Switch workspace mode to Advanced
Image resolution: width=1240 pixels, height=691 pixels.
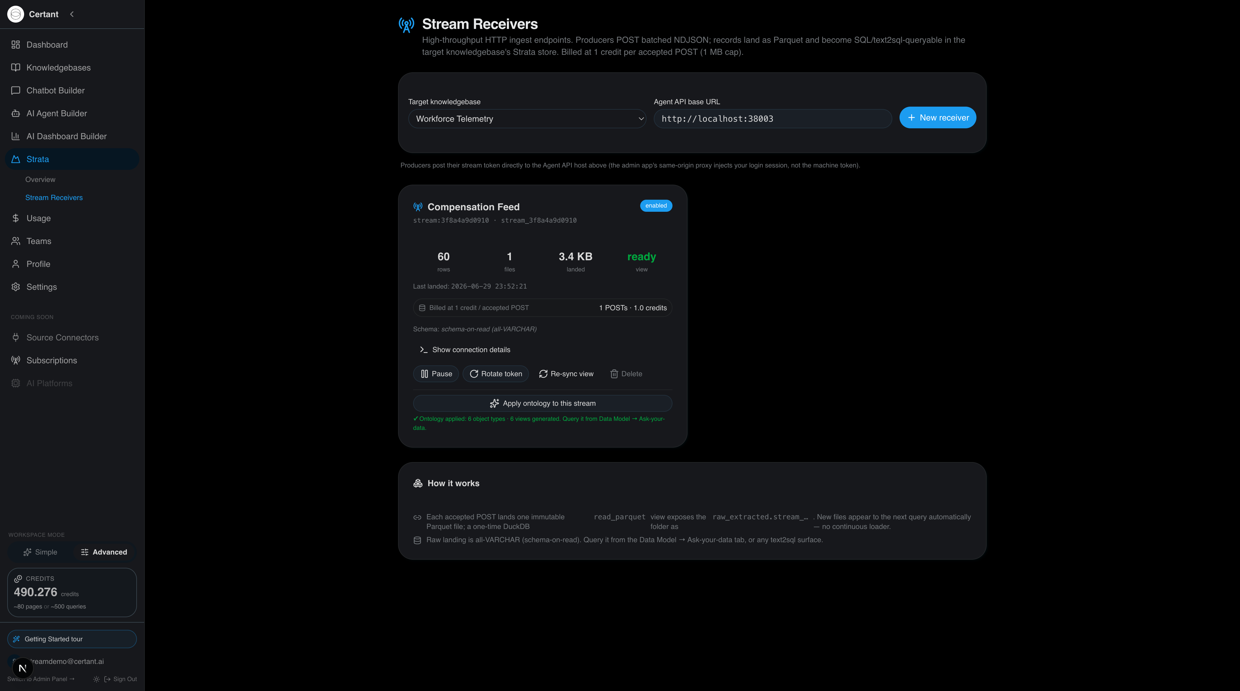pos(104,552)
